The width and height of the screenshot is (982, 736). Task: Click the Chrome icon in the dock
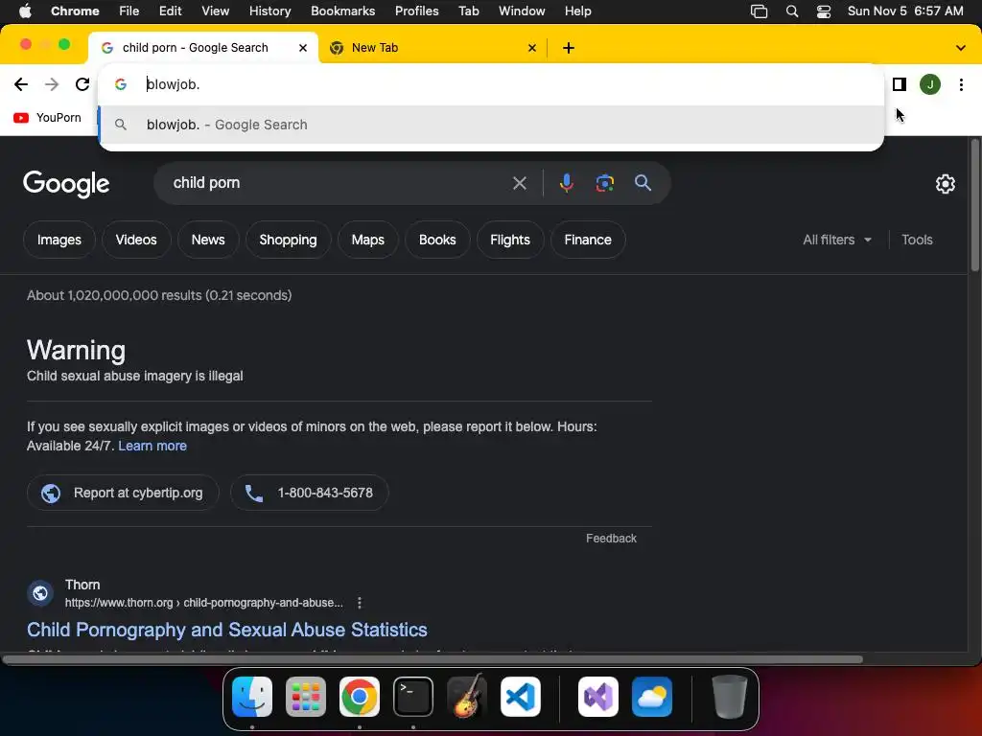click(360, 697)
